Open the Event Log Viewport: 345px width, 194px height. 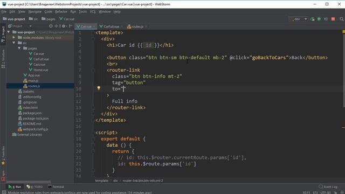tap(328, 187)
